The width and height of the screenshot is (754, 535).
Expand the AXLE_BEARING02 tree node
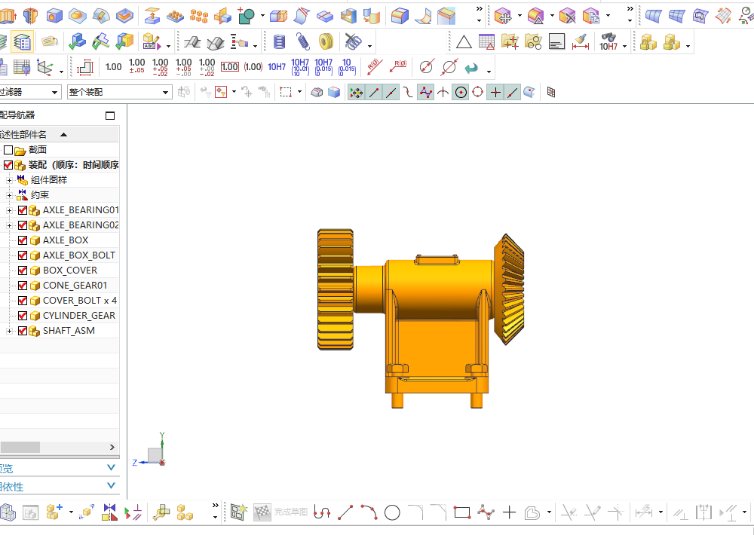9,225
